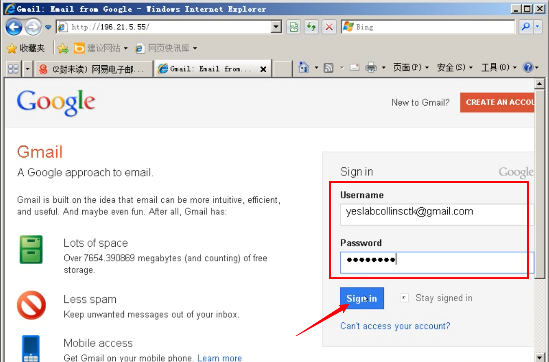This screenshot has width=549, height=362.
Task: Expand the Print dropdown arrow
Action: point(384,68)
